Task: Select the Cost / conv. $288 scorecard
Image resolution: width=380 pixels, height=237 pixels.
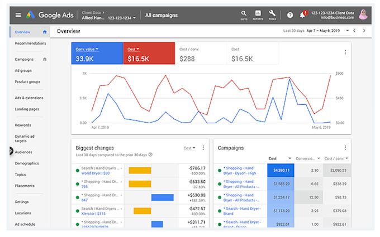Action: pyautogui.click(x=201, y=54)
